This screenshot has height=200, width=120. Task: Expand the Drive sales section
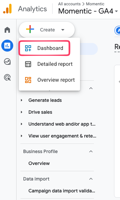21,112
